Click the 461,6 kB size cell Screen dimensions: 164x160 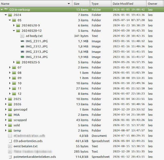[82, 141]
